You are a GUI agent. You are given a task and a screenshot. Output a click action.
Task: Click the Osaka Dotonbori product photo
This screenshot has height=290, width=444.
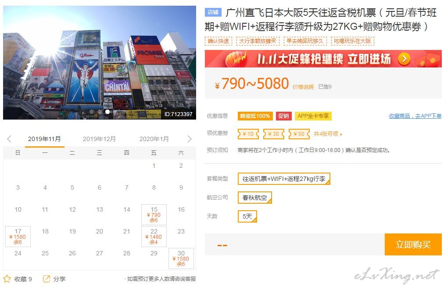coord(100,62)
